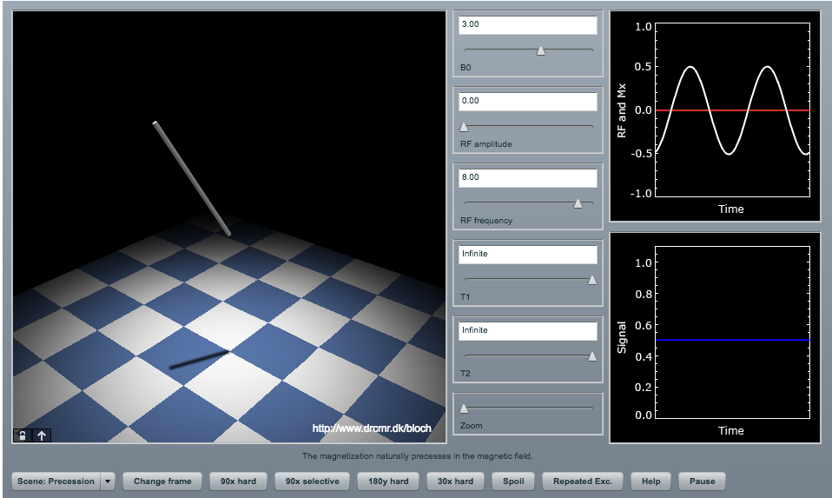The width and height of the screenshot is (832, 498).
Task: Click the Scene: Precession button
Action: tap(56, 481)
